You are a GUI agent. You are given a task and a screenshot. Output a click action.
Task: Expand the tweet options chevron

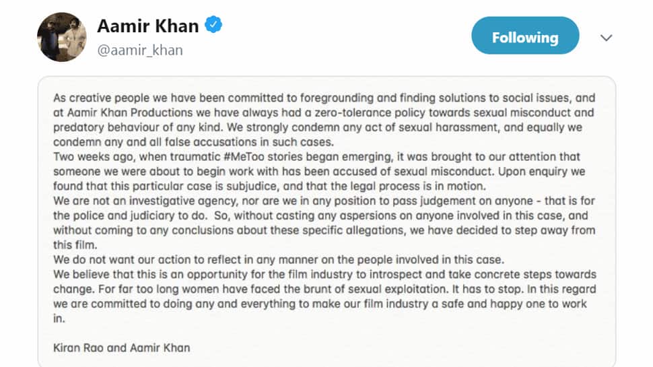[607, 38]
